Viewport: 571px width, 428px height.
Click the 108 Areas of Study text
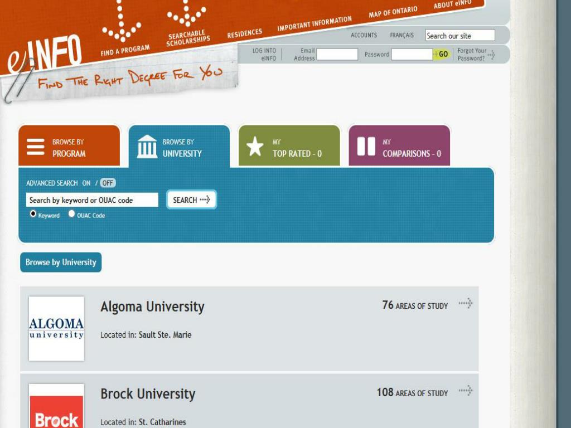tap(412, 392)
